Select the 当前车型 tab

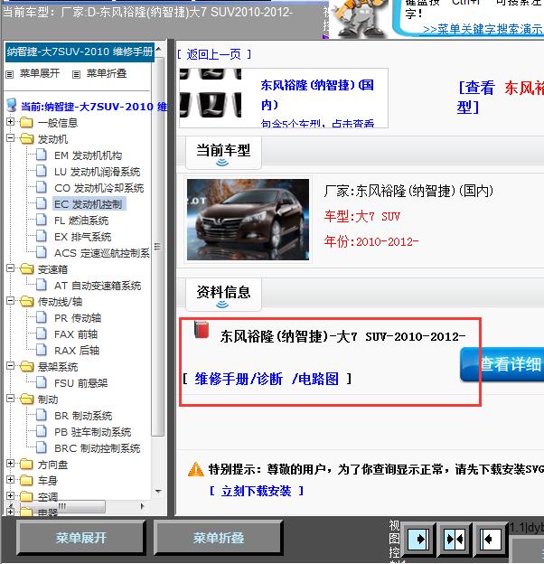click(223, 152)
